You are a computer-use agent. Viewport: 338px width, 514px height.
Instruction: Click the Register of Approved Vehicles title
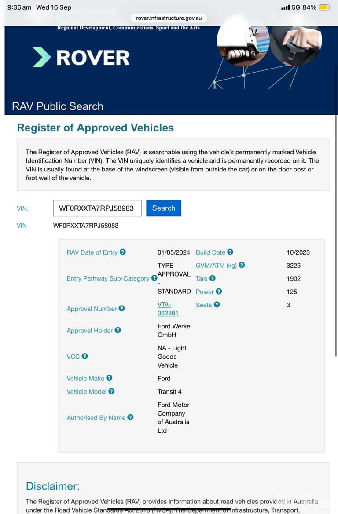[96, 128]
